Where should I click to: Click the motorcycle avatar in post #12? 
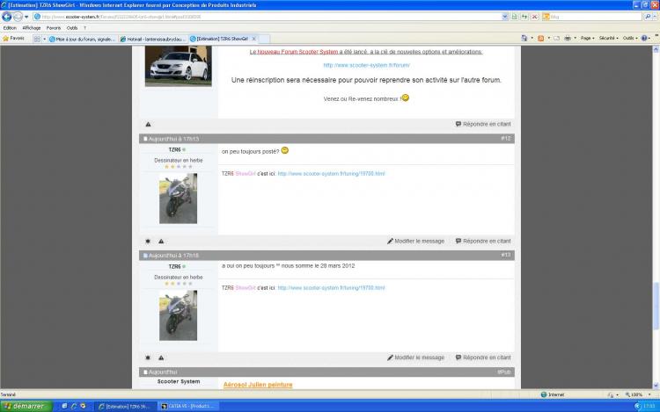178,199
